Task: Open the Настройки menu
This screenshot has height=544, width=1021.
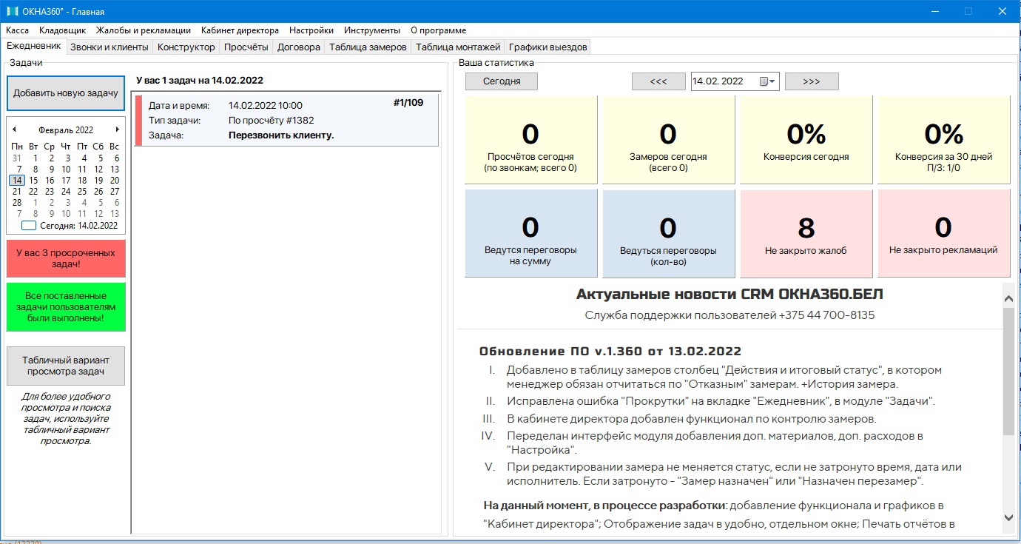Action: point(311,30)
